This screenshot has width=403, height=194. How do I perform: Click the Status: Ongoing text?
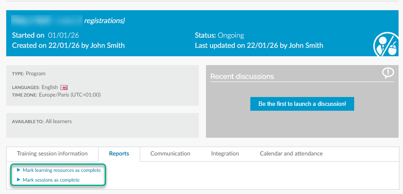[219, 35]
